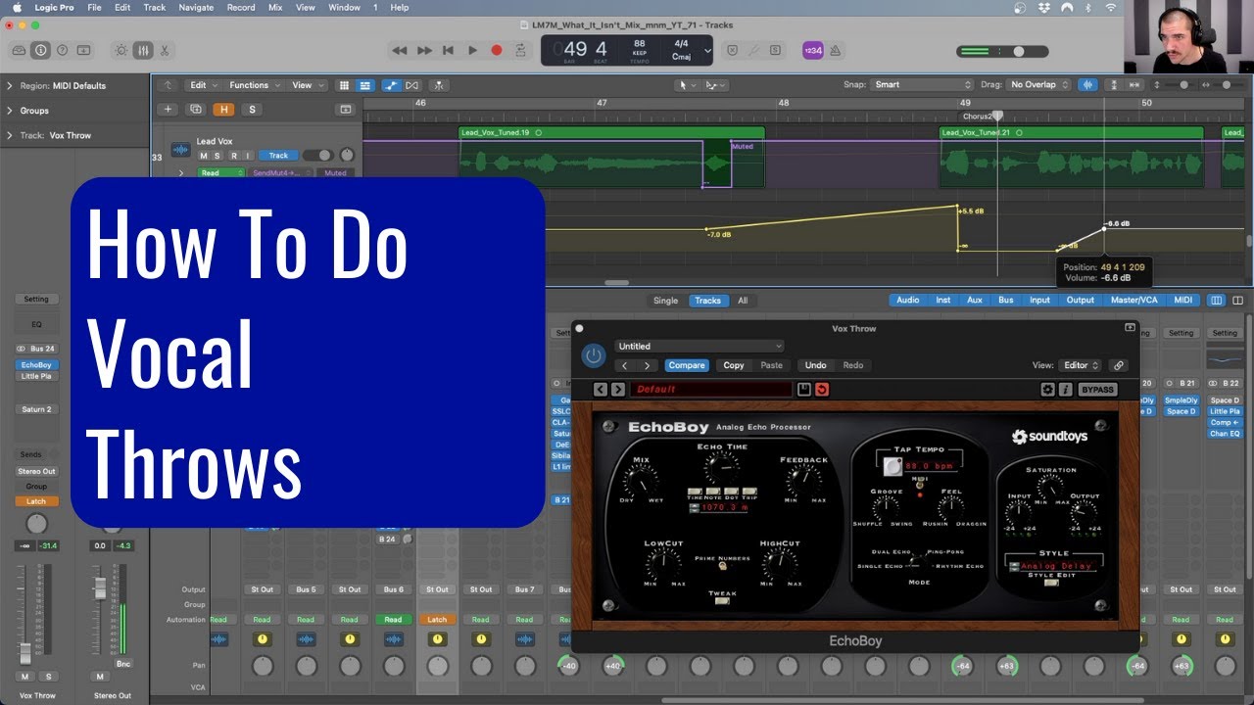
Task: Toggle the orange Hide H button
Action: (x=224, y=110)
